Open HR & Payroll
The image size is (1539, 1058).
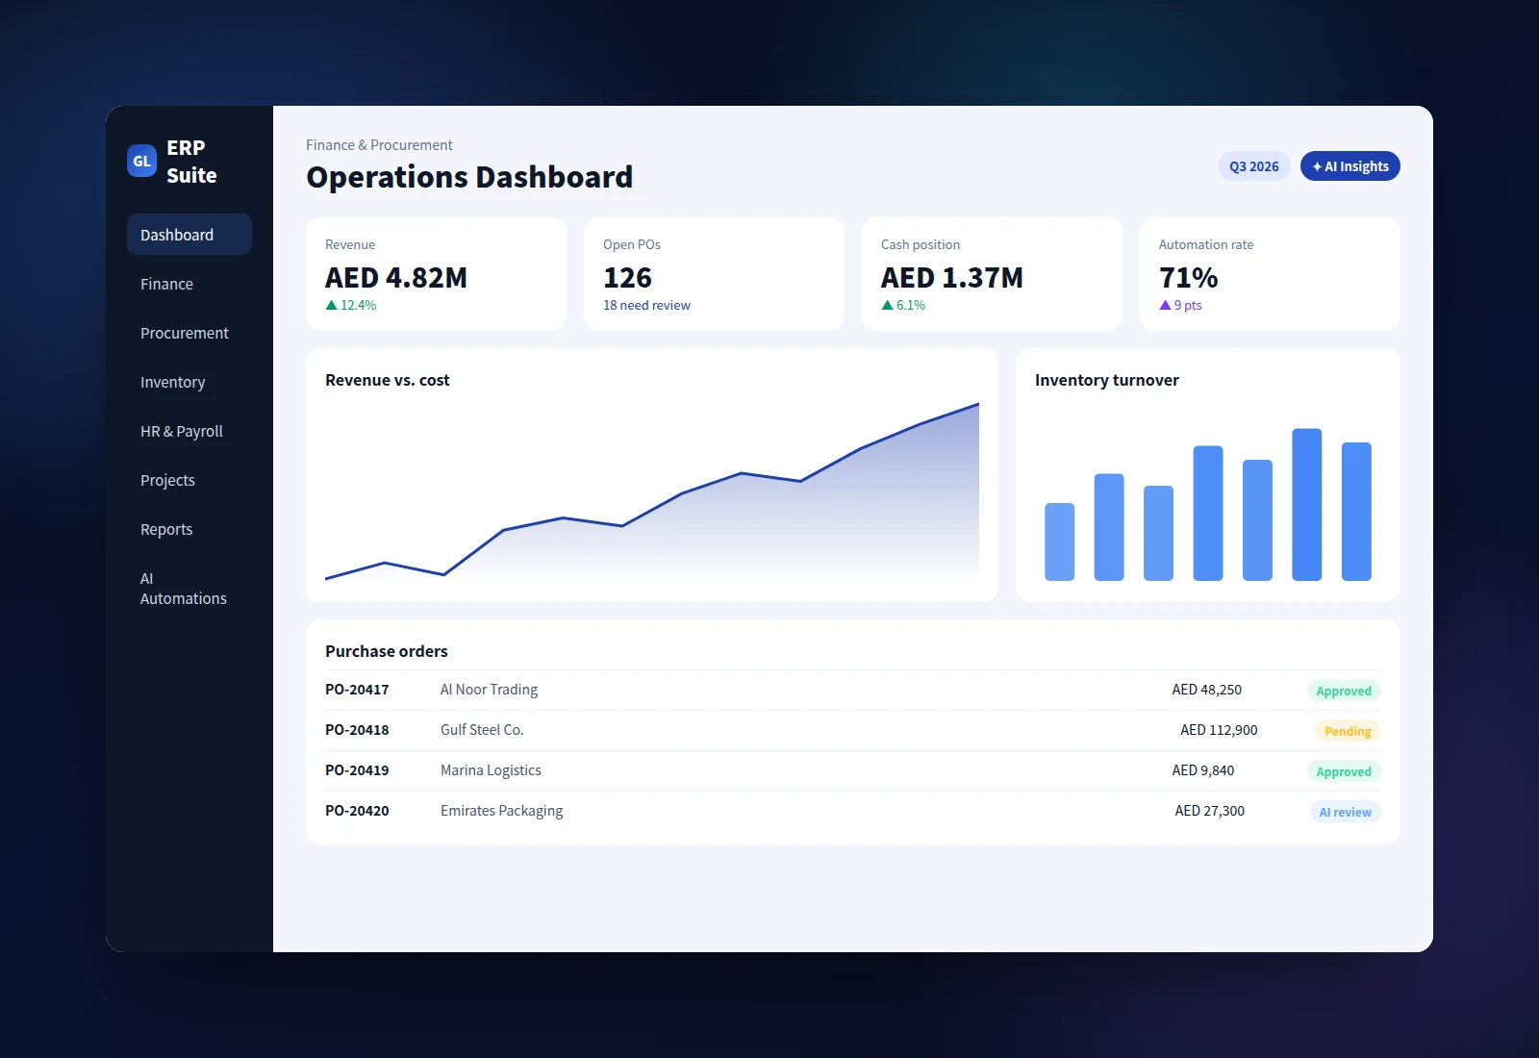(x=189, y=431)
